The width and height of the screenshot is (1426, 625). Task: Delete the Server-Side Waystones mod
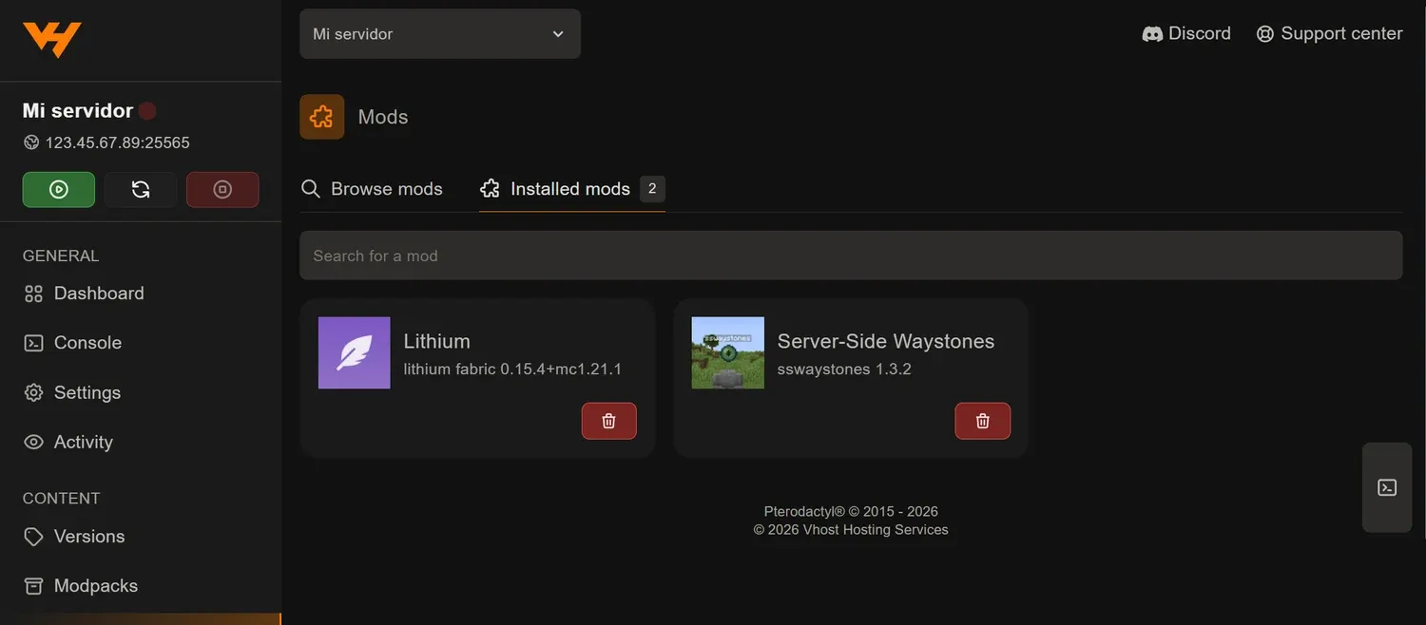tap(983, 421)
